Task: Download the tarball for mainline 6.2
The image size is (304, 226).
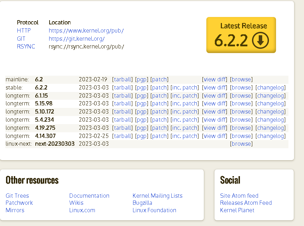Action: coord(122,79)
